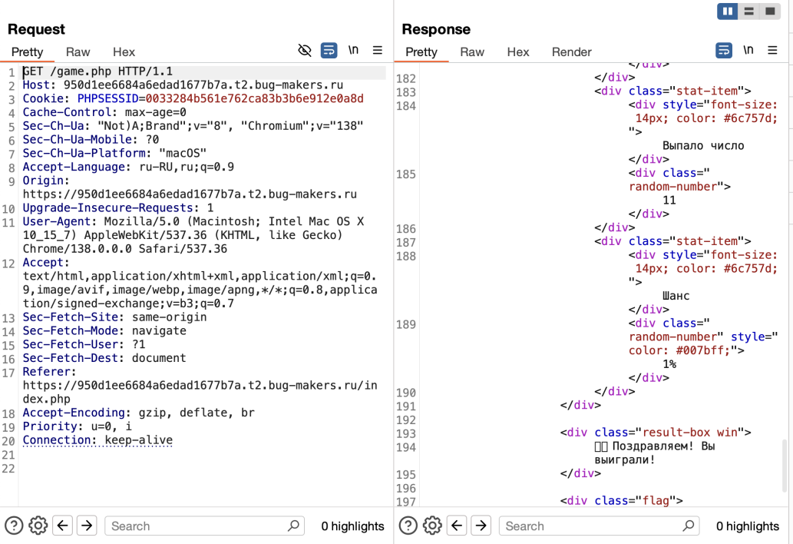Go to next match in Response search
Viewport: 793px width, 544px height.
(x=481, y=526)
